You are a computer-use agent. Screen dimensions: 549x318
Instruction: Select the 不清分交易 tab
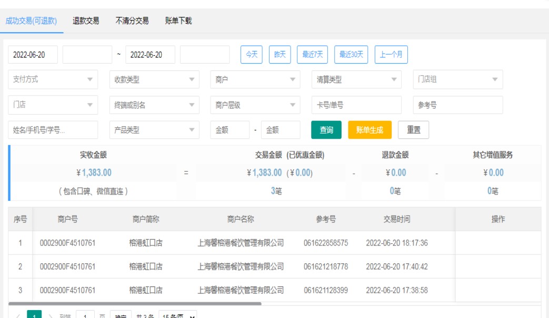(132, 21)
